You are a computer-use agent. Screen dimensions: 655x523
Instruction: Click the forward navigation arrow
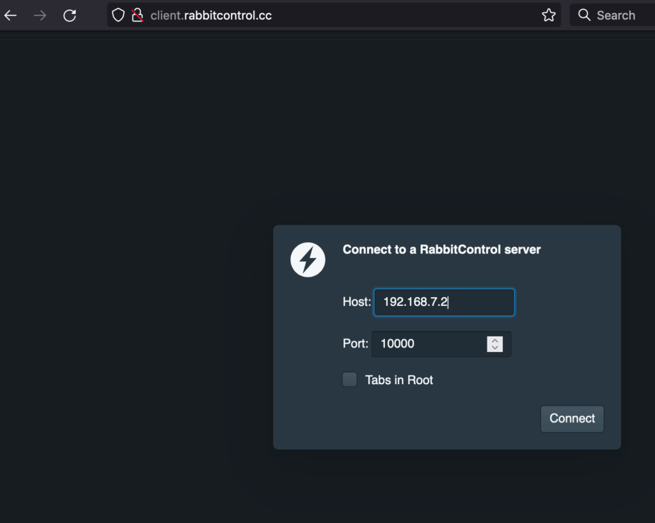40,15
